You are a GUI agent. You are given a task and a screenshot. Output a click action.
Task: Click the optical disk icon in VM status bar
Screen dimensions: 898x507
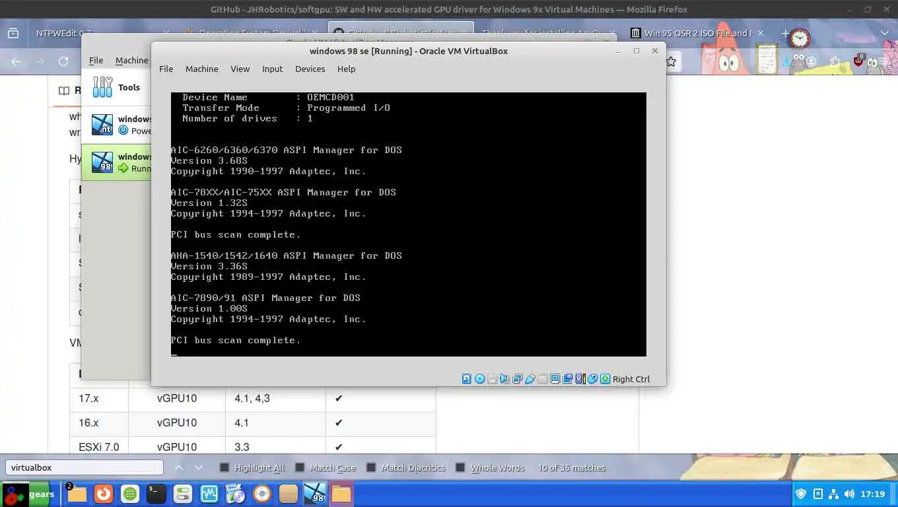[x=480, y=379]
